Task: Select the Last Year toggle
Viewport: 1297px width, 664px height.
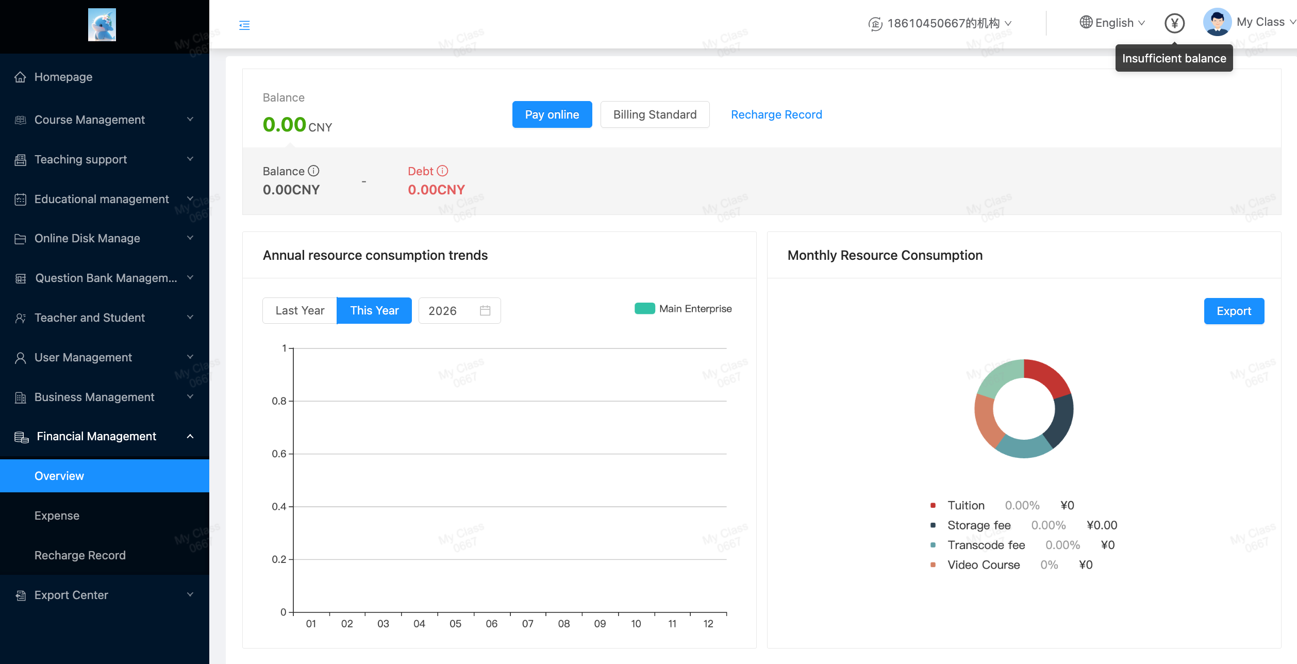Action: point(300,310)
